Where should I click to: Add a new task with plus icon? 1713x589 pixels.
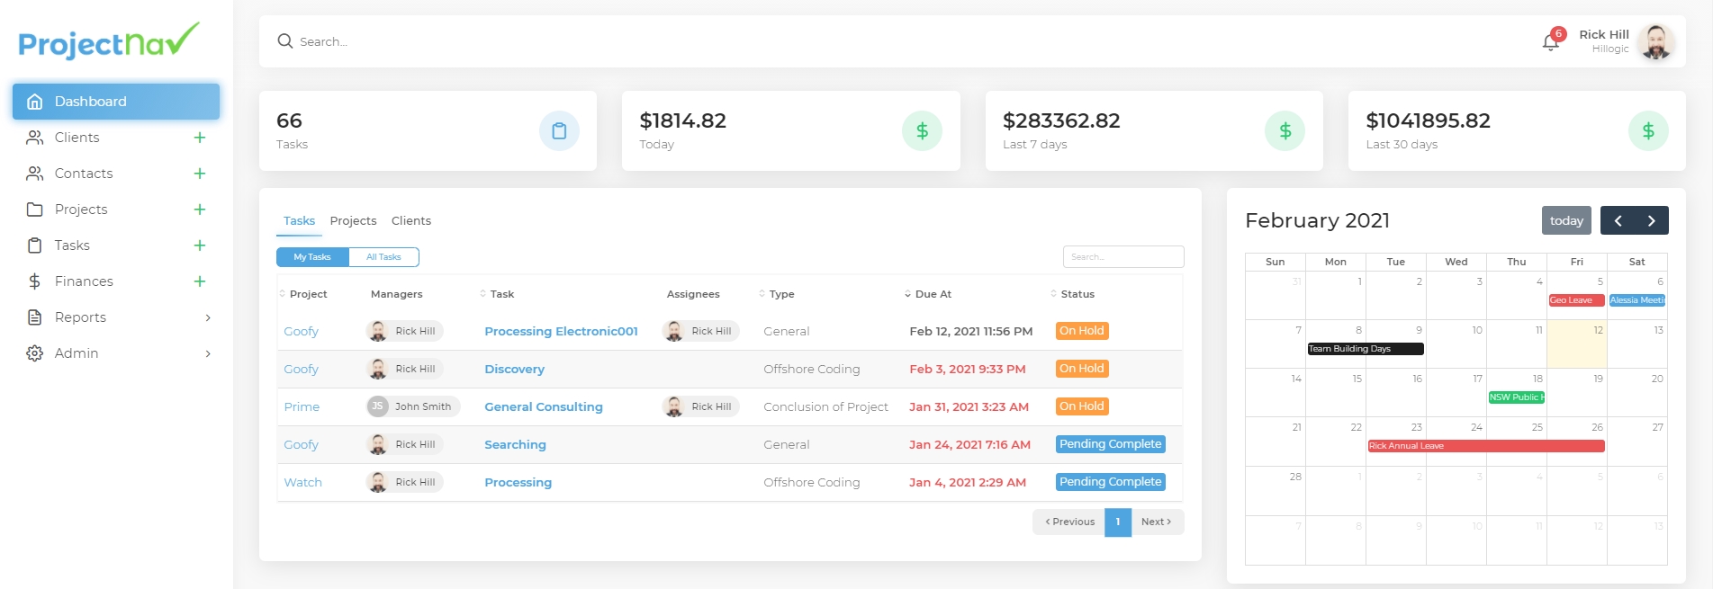coord(200,245)
